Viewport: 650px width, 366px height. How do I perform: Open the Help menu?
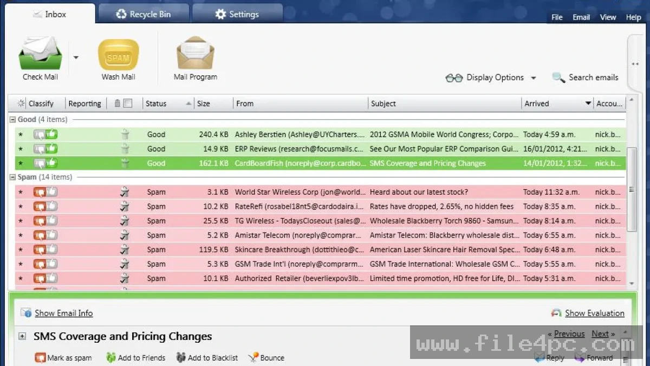(x=633, y=17)
